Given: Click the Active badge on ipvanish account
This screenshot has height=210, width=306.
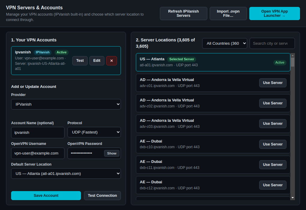Looking at the screenshot, I should tap(61, 52).
